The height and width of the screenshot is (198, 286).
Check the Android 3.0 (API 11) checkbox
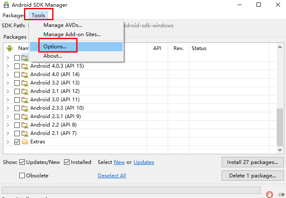pos(17,100)
